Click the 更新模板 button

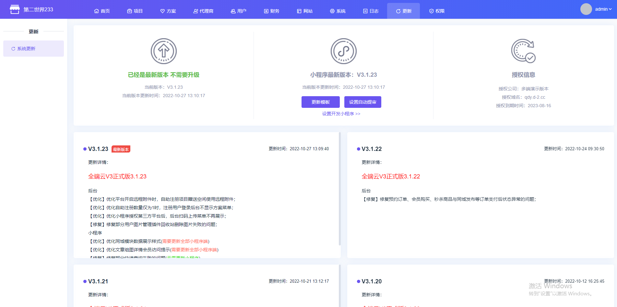[x=321, y=102]
